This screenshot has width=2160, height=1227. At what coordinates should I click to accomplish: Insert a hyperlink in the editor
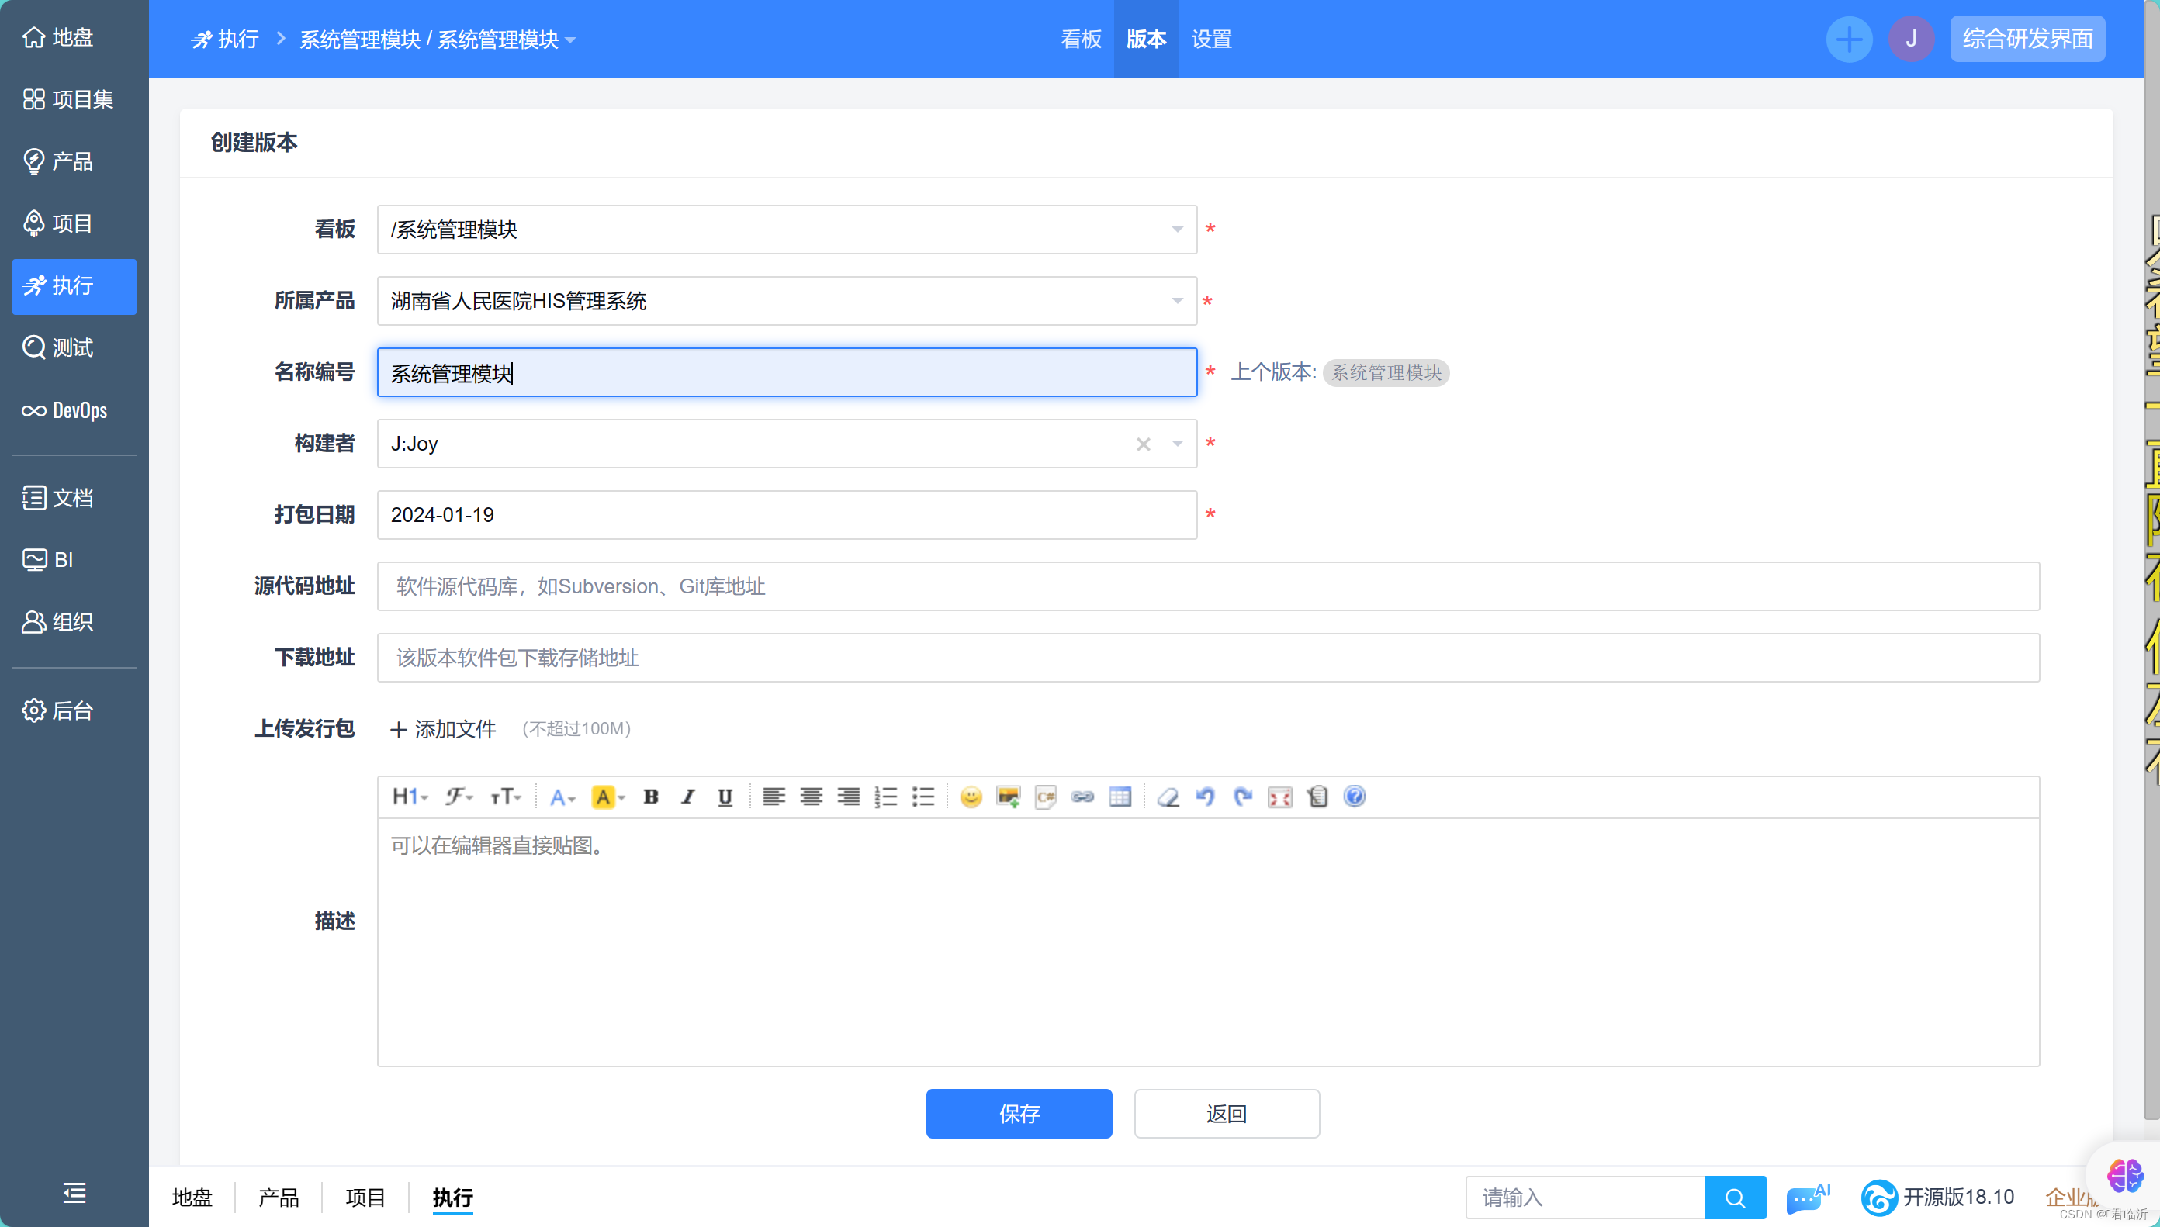[x=1082, y=797]
